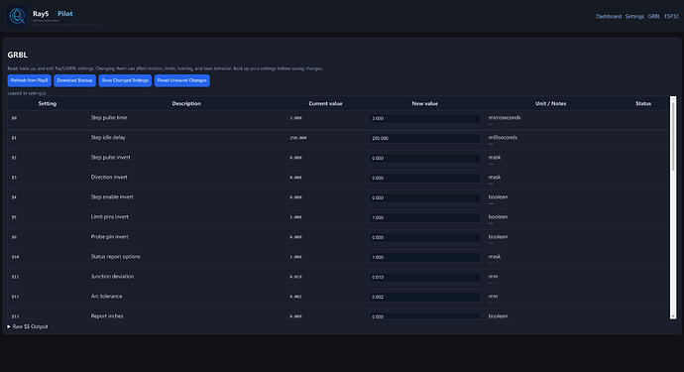Click the Ray5 Pilot logo icon
The image size is (684, 372).
(17, 16)
